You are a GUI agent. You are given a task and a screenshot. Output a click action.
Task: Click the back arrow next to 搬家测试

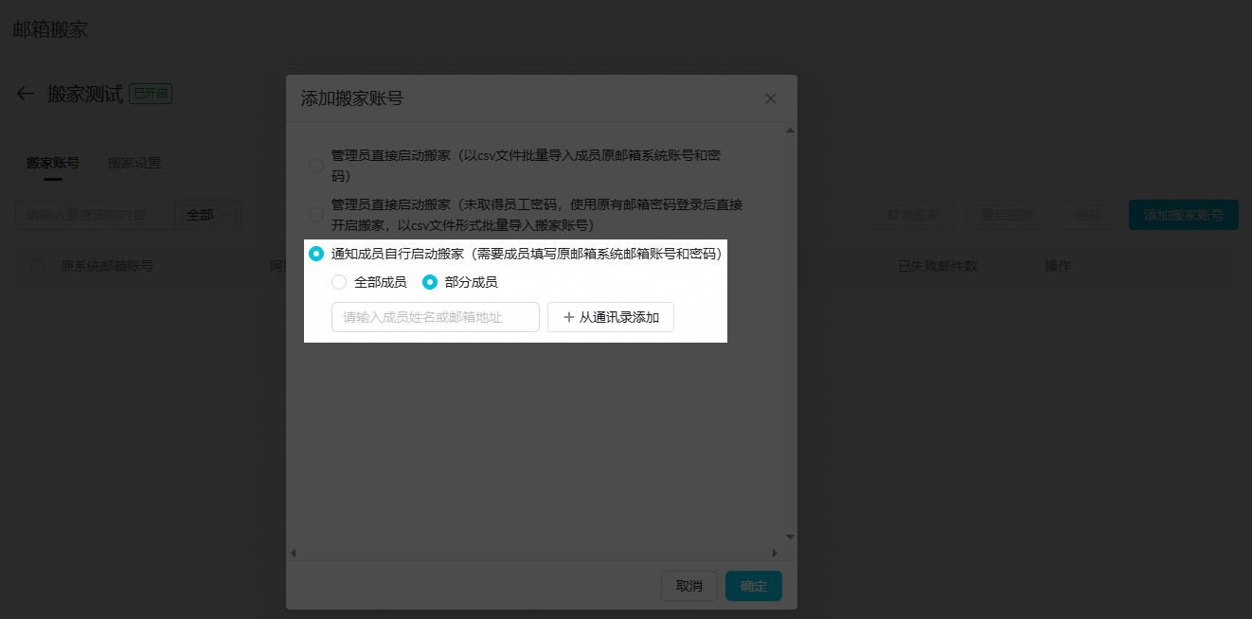point(25,93)
